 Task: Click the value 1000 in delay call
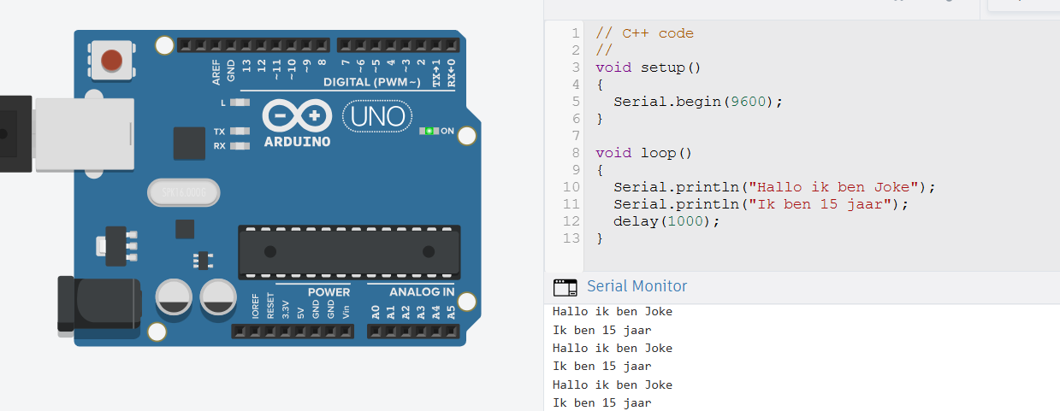tap(685, 221)
